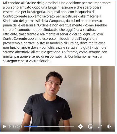
Task: Click the text 'Lo faremo, come sempre'
Action: click(81, 52)
